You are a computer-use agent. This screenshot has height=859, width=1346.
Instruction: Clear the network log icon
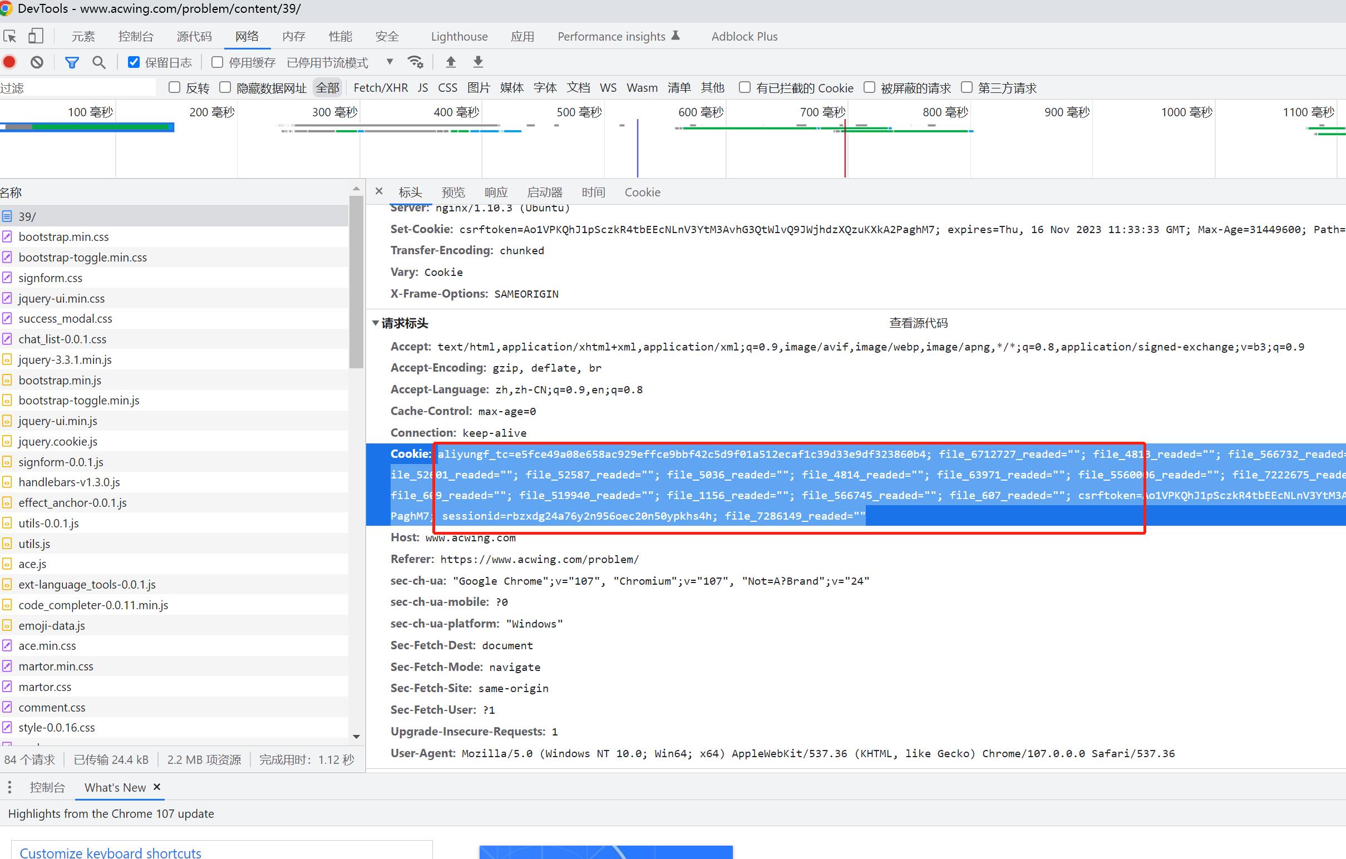[37, 62]
